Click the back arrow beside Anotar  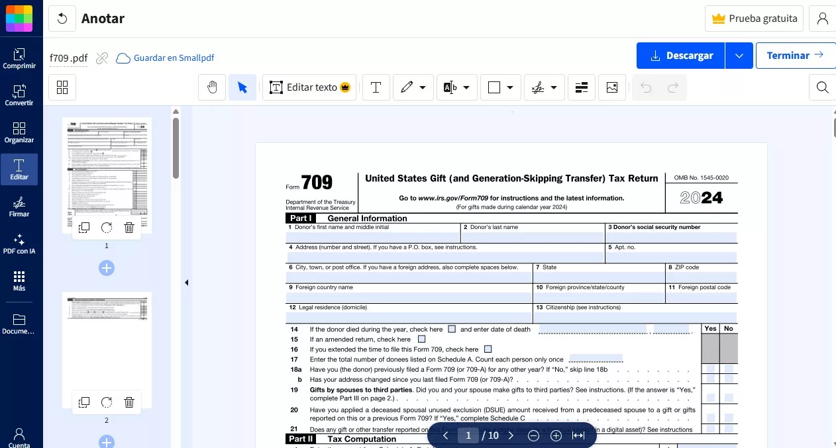[62, 19]
